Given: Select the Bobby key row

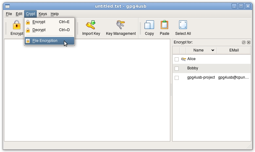Looking at the screenshot, I should 212,68.
